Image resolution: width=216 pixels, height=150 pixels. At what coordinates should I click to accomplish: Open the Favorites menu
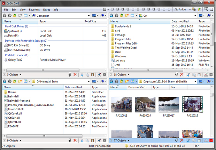point(34,10)
